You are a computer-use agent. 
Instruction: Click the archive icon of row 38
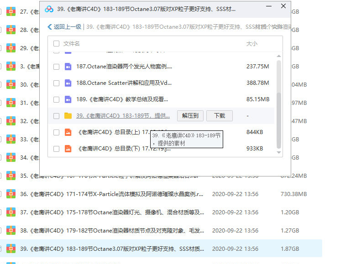pyautogui.click(x=11, y=230)
